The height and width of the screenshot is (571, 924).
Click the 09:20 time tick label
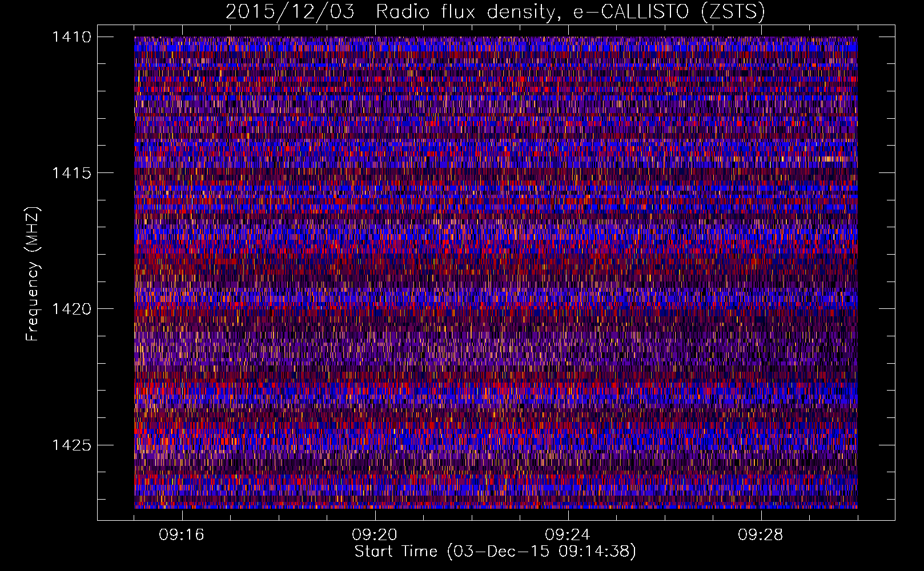(375, 535)
